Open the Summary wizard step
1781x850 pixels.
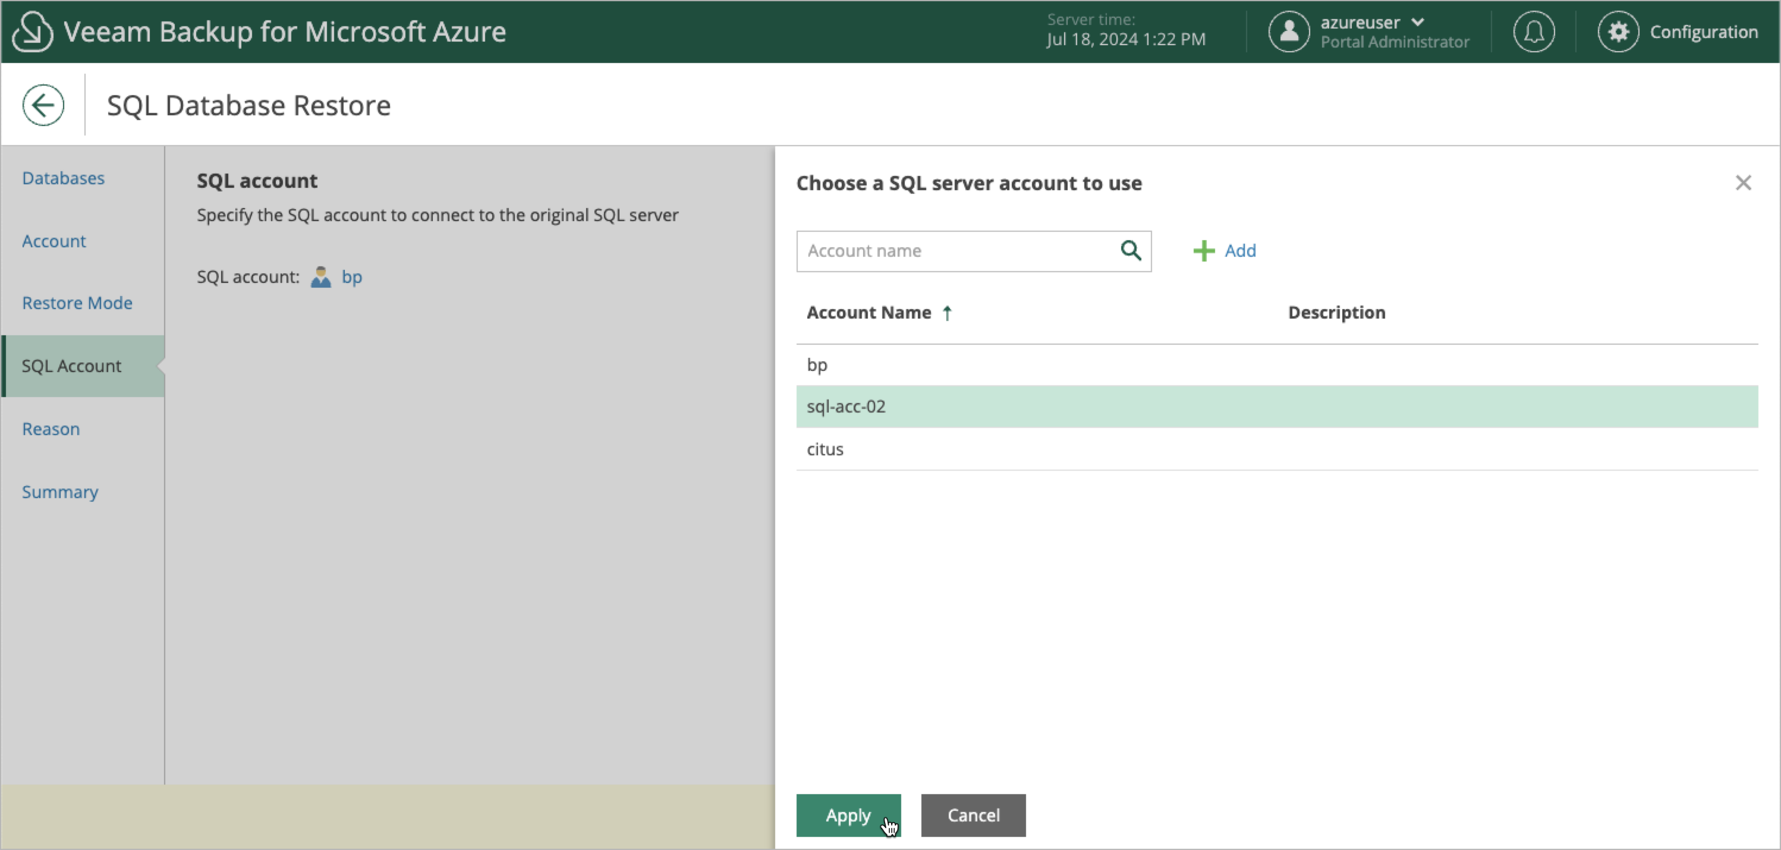59,492
